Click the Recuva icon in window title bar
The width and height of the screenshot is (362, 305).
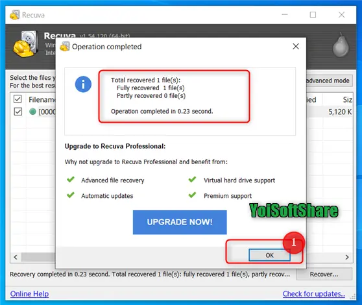(x=14, y=15)
